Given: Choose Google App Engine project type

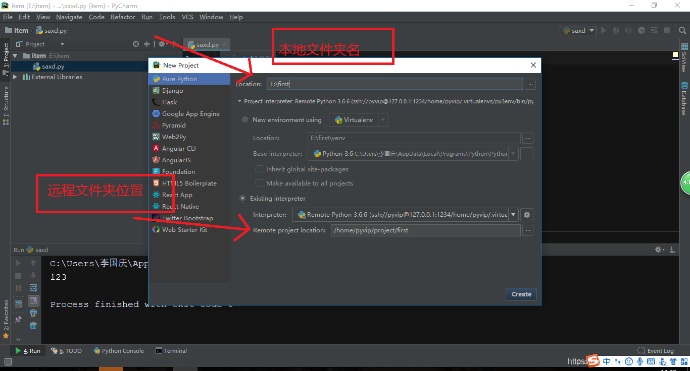Looking at the screenshot, I should [190, 114].
